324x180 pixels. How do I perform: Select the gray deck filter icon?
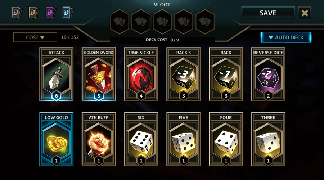point(17,13)
